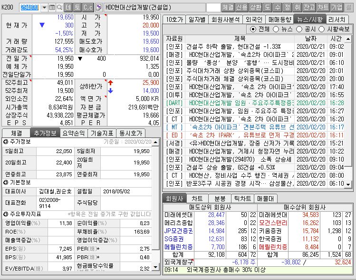
Task: Switch to the 매물대 tab
Action: [265, 199]
